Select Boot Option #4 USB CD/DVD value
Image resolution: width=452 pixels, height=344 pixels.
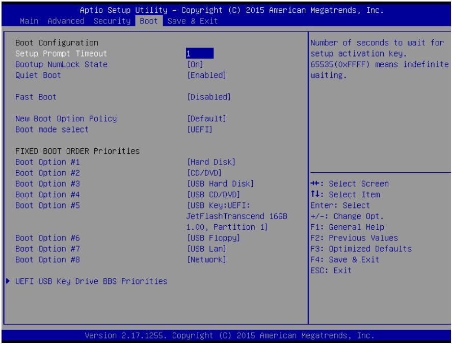click(x=214, y=195)
